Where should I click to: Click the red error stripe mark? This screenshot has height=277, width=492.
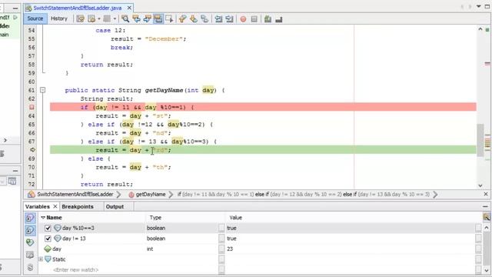point(487,63)
